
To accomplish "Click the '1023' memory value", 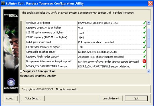I will tap(81, 33).
